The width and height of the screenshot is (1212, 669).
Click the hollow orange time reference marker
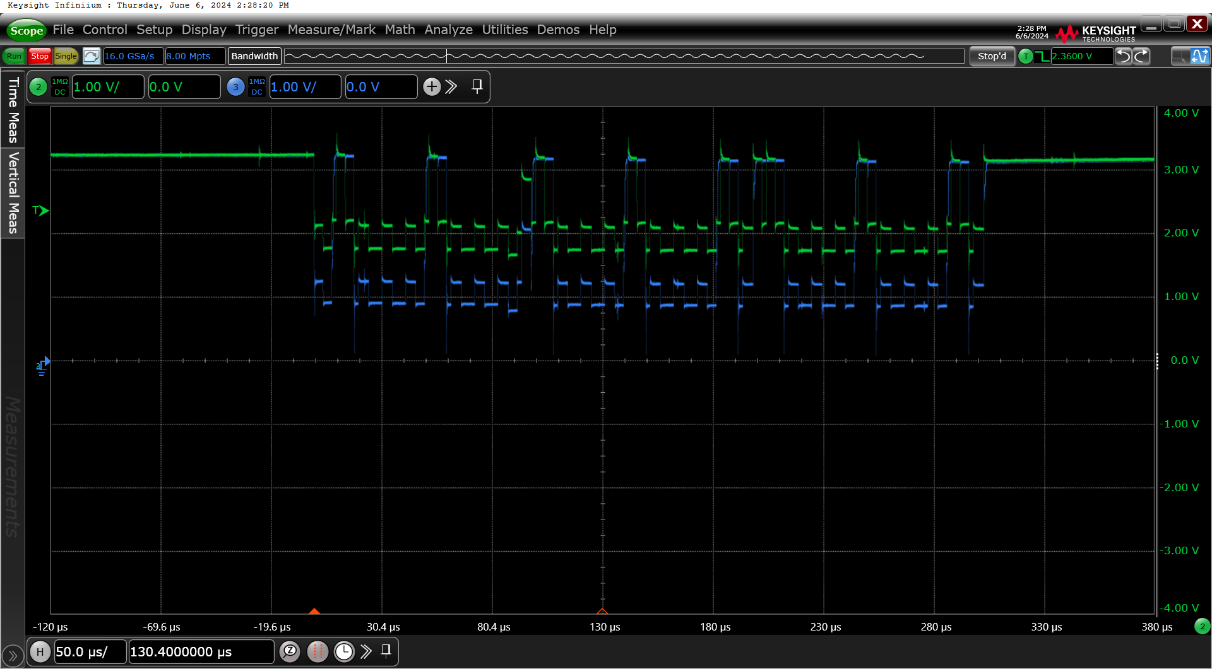pos(602,611)
